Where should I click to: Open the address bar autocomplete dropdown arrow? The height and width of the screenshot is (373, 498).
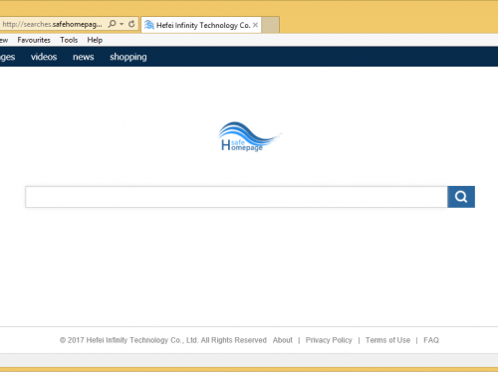122,24
